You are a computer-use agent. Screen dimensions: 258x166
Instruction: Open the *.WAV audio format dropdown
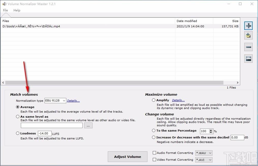tap(204, 153)
